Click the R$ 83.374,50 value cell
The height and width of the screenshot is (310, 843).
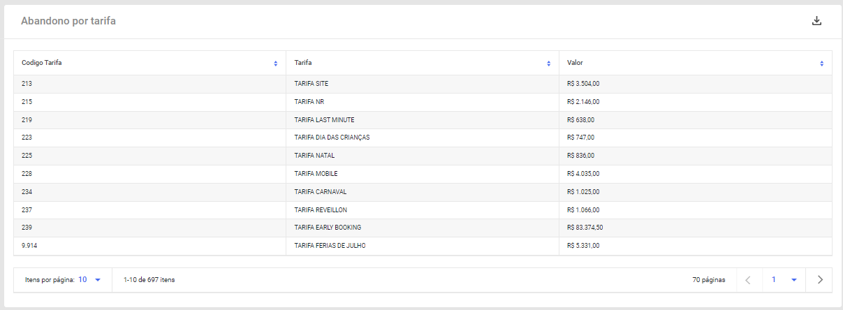(696, 228)
